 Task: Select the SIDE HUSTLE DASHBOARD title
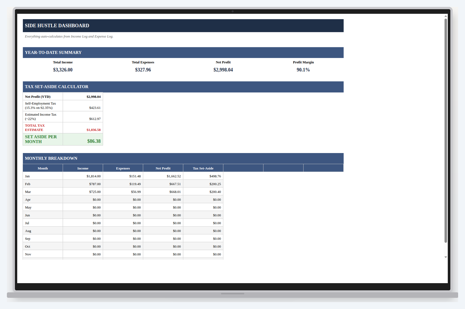pyautogui.click(x=57, y=26)
